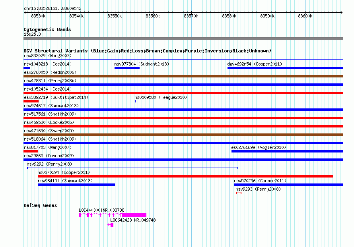This screenshot has height=247, width=354.
Task: Click the LOC642423 gene arrow glyph
Action: coord(111,225)
